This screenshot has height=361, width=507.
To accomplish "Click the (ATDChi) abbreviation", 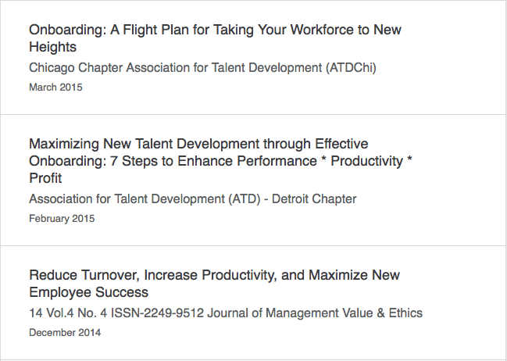I will click(x=351, y=68).
